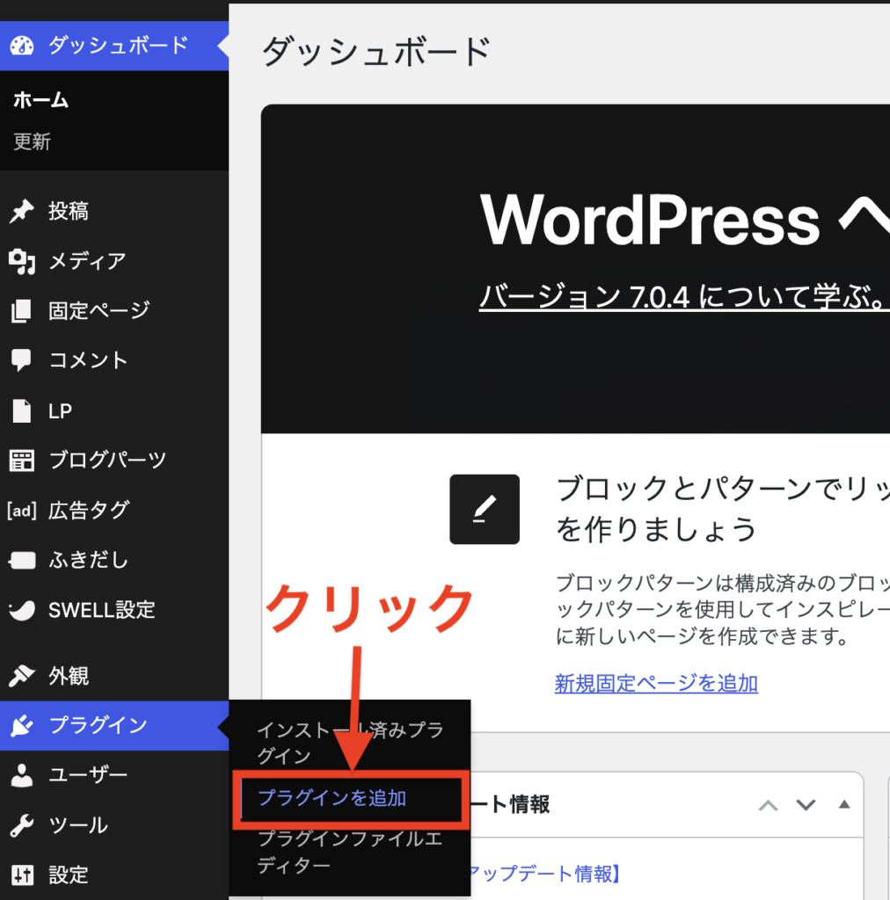
Task: Open ダッシュボード menu item
Action: pos(114,46)
